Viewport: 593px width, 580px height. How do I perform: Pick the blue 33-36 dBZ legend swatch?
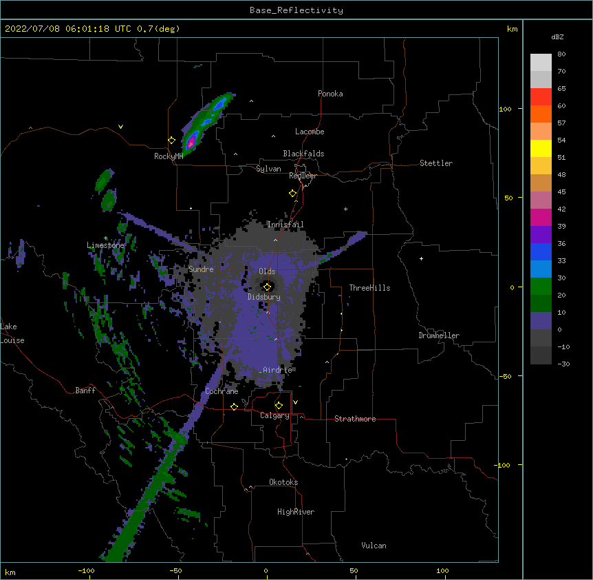click(541, 251)
